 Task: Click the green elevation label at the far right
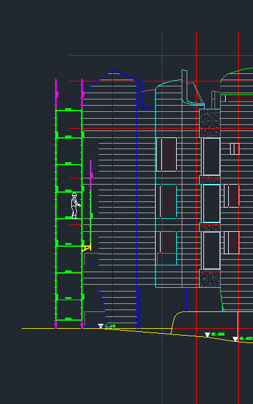(x=246, y=339)
